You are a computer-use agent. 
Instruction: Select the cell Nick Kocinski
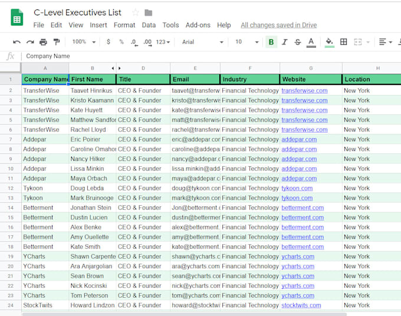(93, 286)
